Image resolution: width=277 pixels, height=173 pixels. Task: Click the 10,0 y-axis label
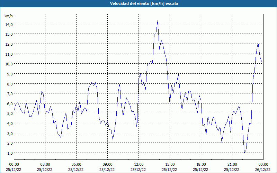[x=9, y=64]
